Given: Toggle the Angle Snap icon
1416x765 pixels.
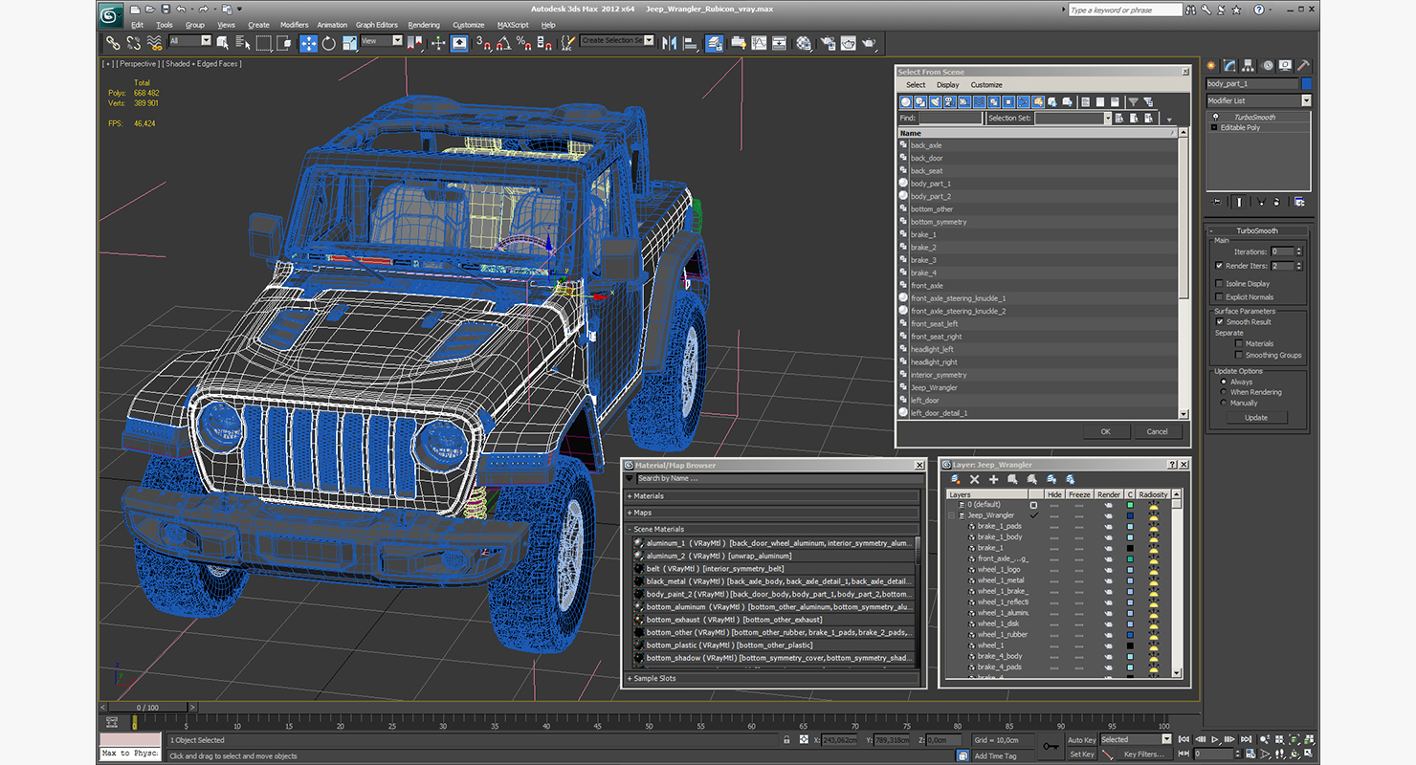Looking at the screenshot, I should point(504,43).
